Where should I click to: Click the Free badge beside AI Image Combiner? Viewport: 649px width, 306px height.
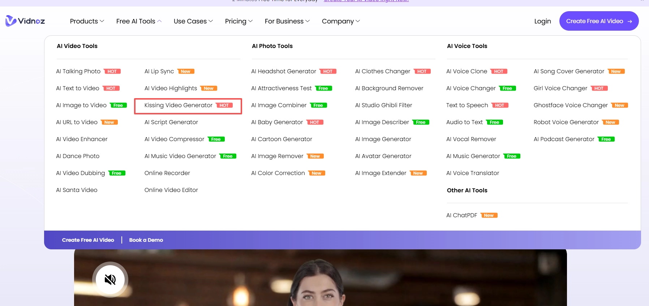point(318,105)
